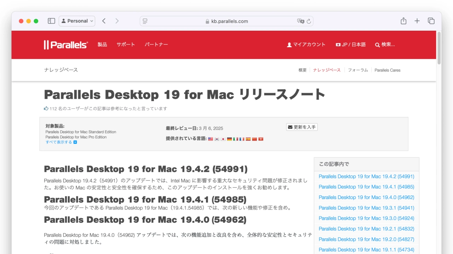The width and height of the screenshot is (453, 254).
Task: Toggle the Safari sidebar
Action: click(x=51, y=21)
